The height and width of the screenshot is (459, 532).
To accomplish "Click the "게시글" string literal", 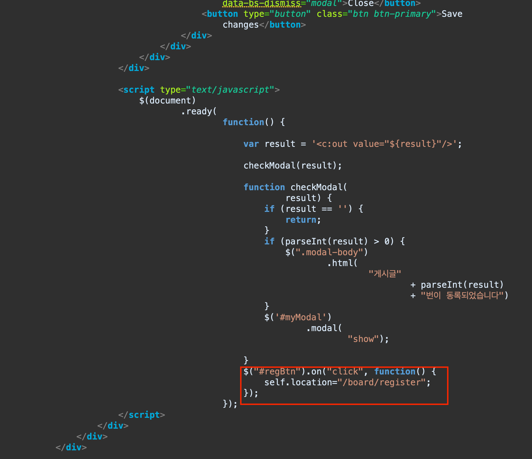I will click(385, 274).
